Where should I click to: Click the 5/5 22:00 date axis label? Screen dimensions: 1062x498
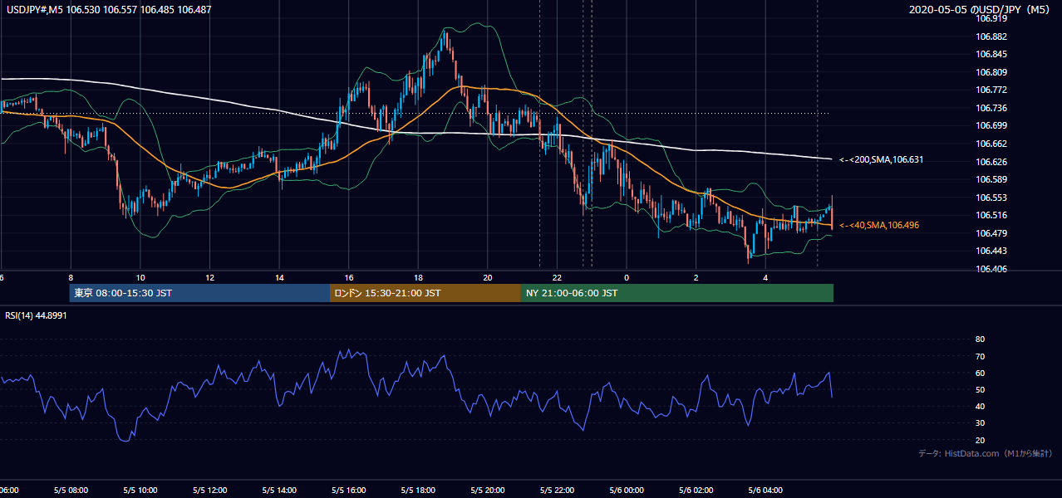click(x=557, y=491)
